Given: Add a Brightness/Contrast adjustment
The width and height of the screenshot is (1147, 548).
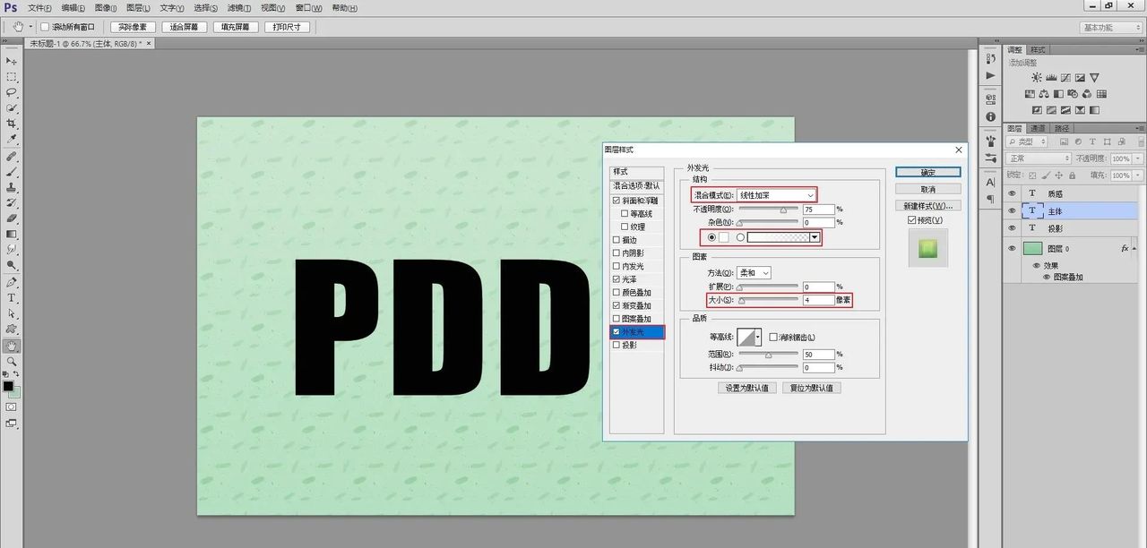Looking at the screenshot, I should click(1037, 78).
